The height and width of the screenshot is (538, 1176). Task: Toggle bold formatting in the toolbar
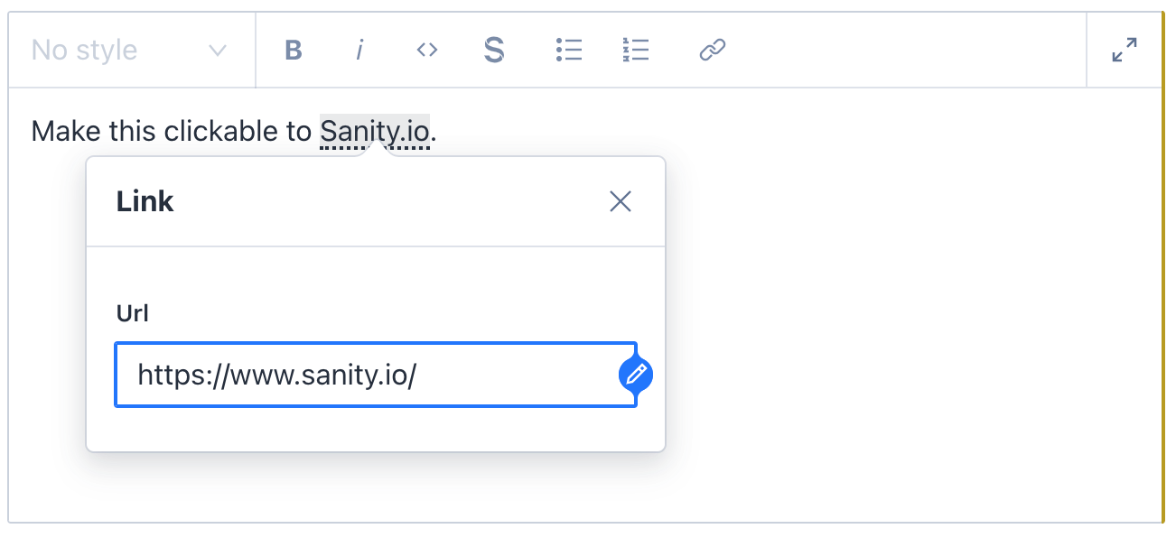point(293,50)
